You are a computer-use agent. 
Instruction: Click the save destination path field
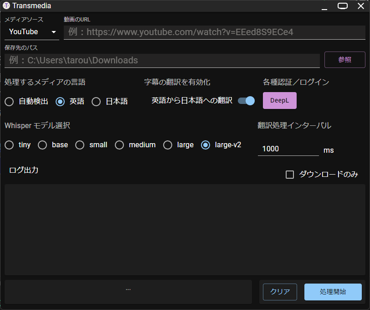(162, 61)
